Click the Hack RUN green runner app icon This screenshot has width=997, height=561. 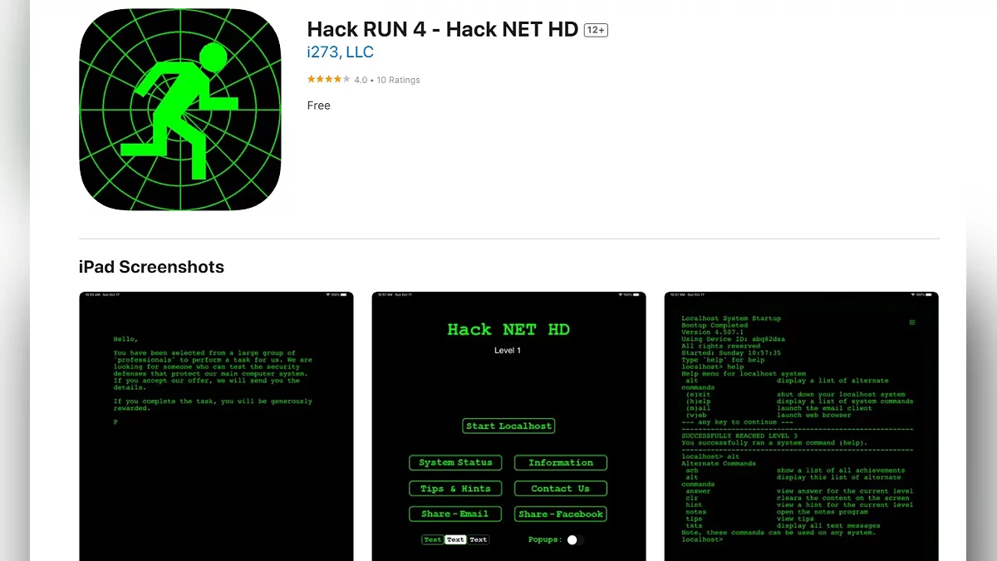180,110
